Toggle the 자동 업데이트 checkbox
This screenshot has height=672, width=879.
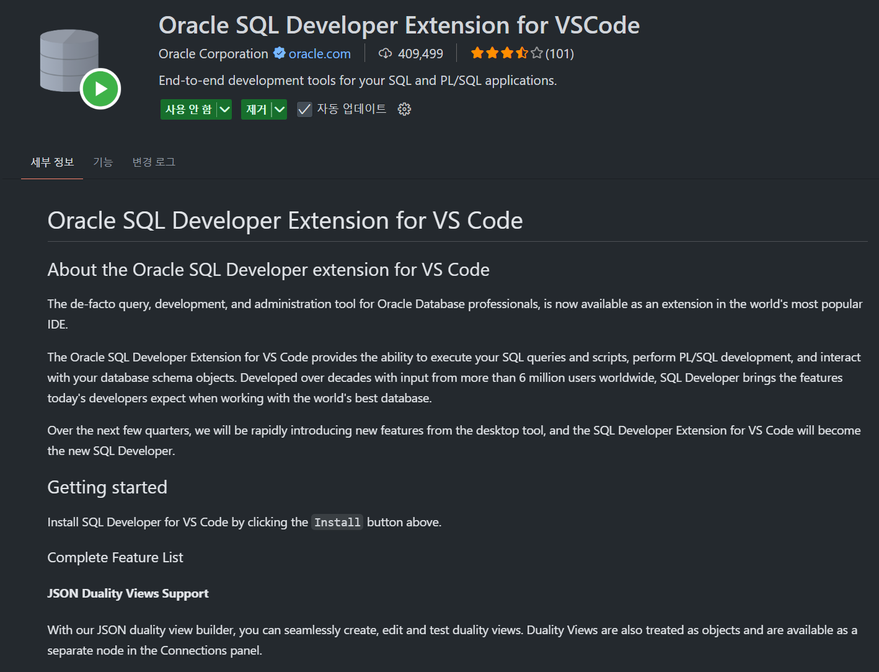point(304,109)
